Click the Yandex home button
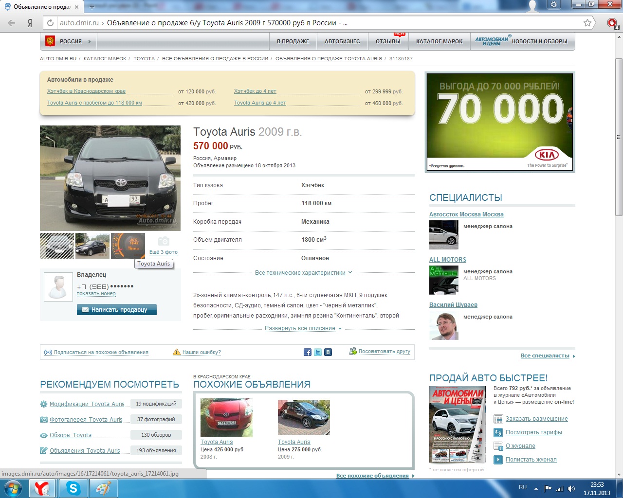This screenshot has width=623, height=498. point(30,23)
